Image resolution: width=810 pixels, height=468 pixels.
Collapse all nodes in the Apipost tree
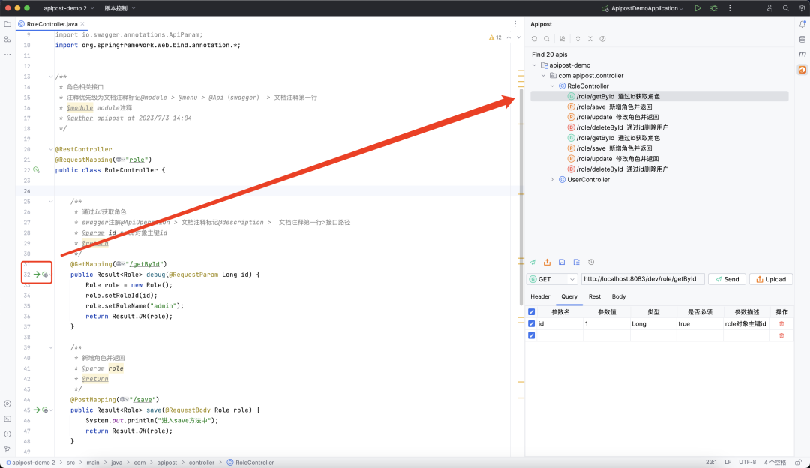[x=590, y=39]
